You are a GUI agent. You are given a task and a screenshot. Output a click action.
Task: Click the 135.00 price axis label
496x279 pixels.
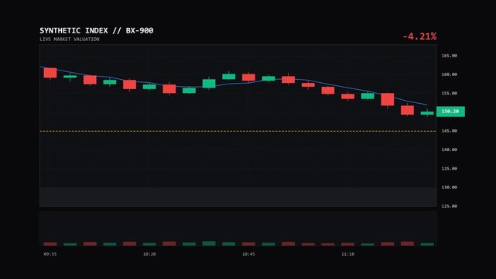coord(449,168)
